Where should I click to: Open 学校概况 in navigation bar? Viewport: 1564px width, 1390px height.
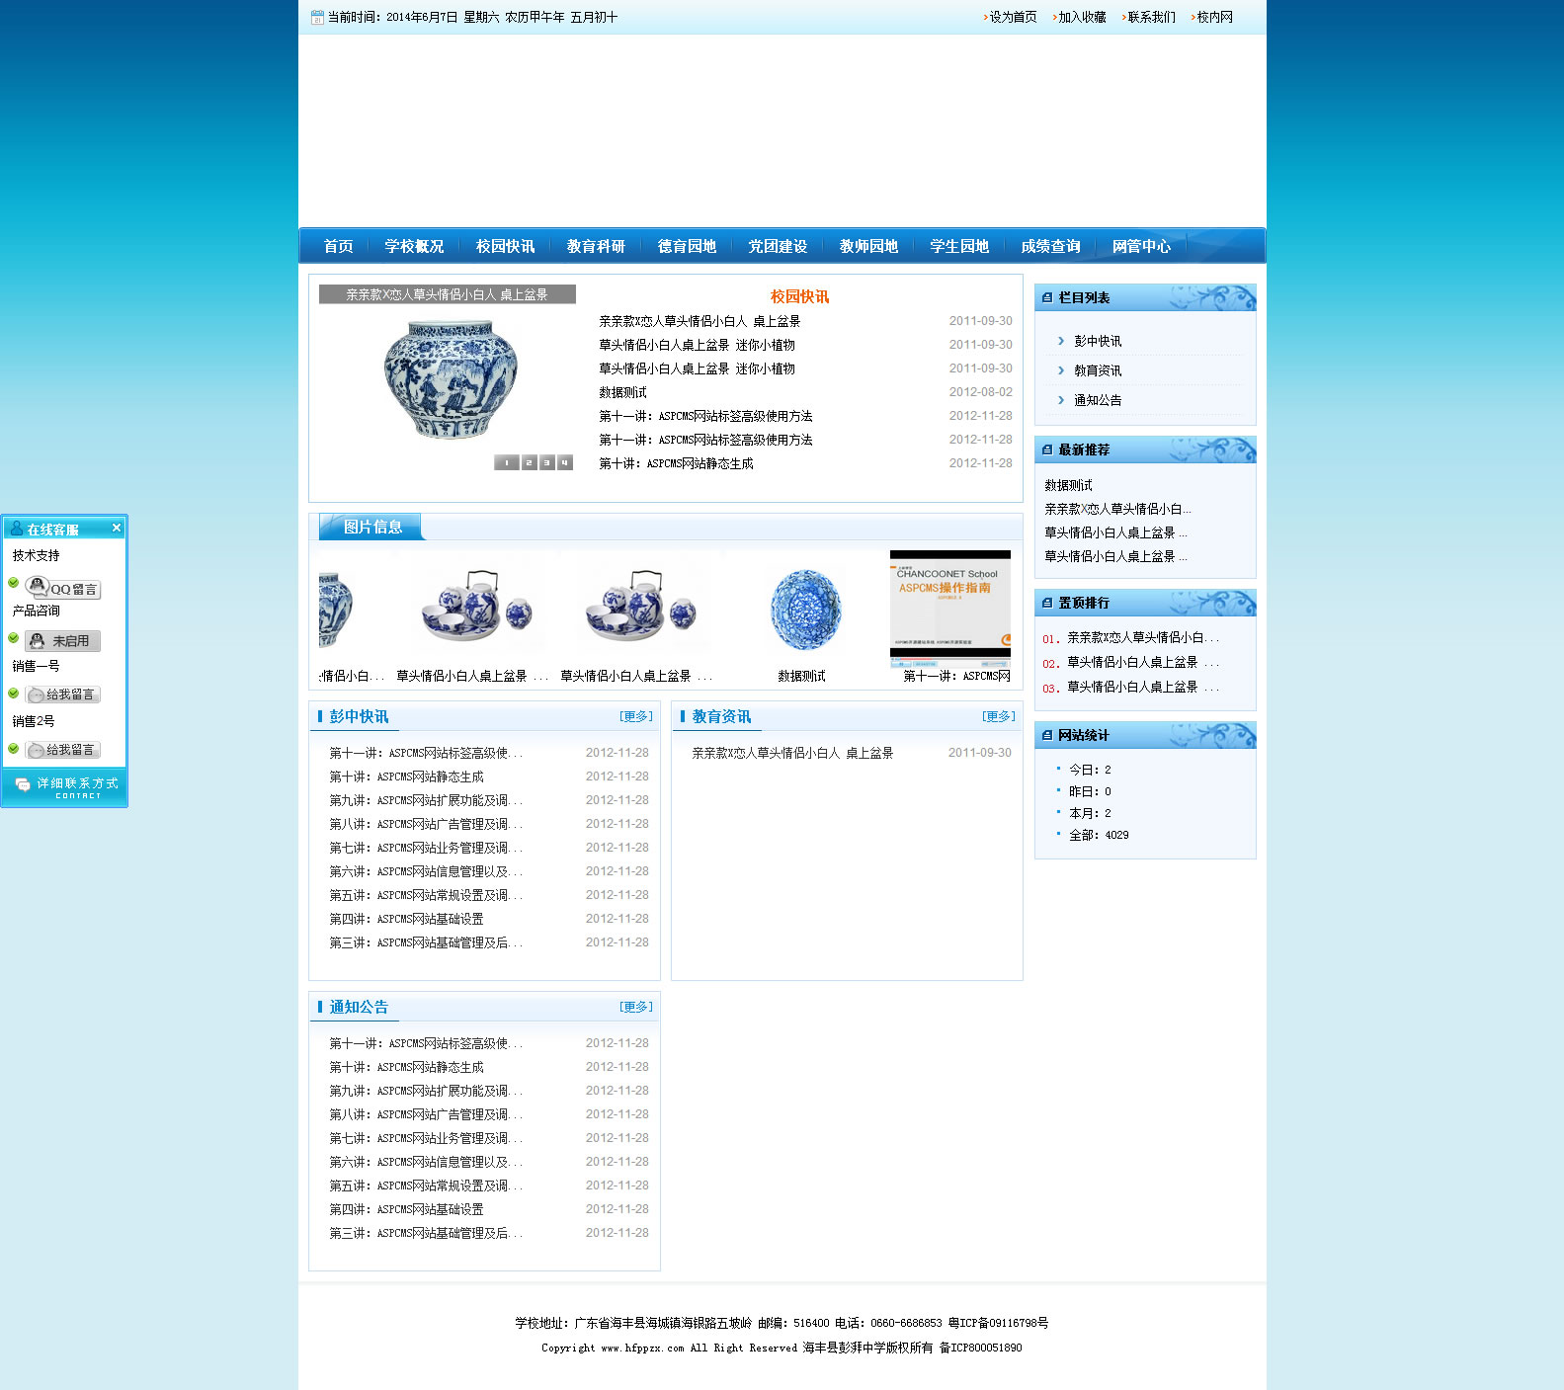point(414,246)
